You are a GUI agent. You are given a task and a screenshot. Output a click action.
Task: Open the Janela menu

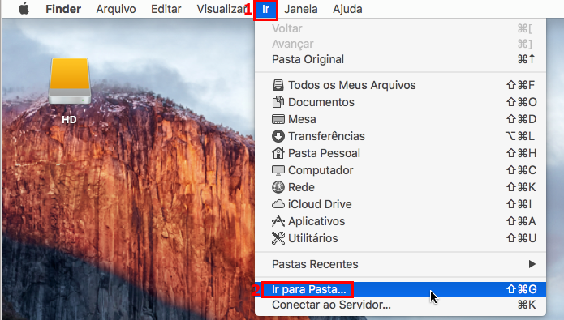click(x=301, y=9)
